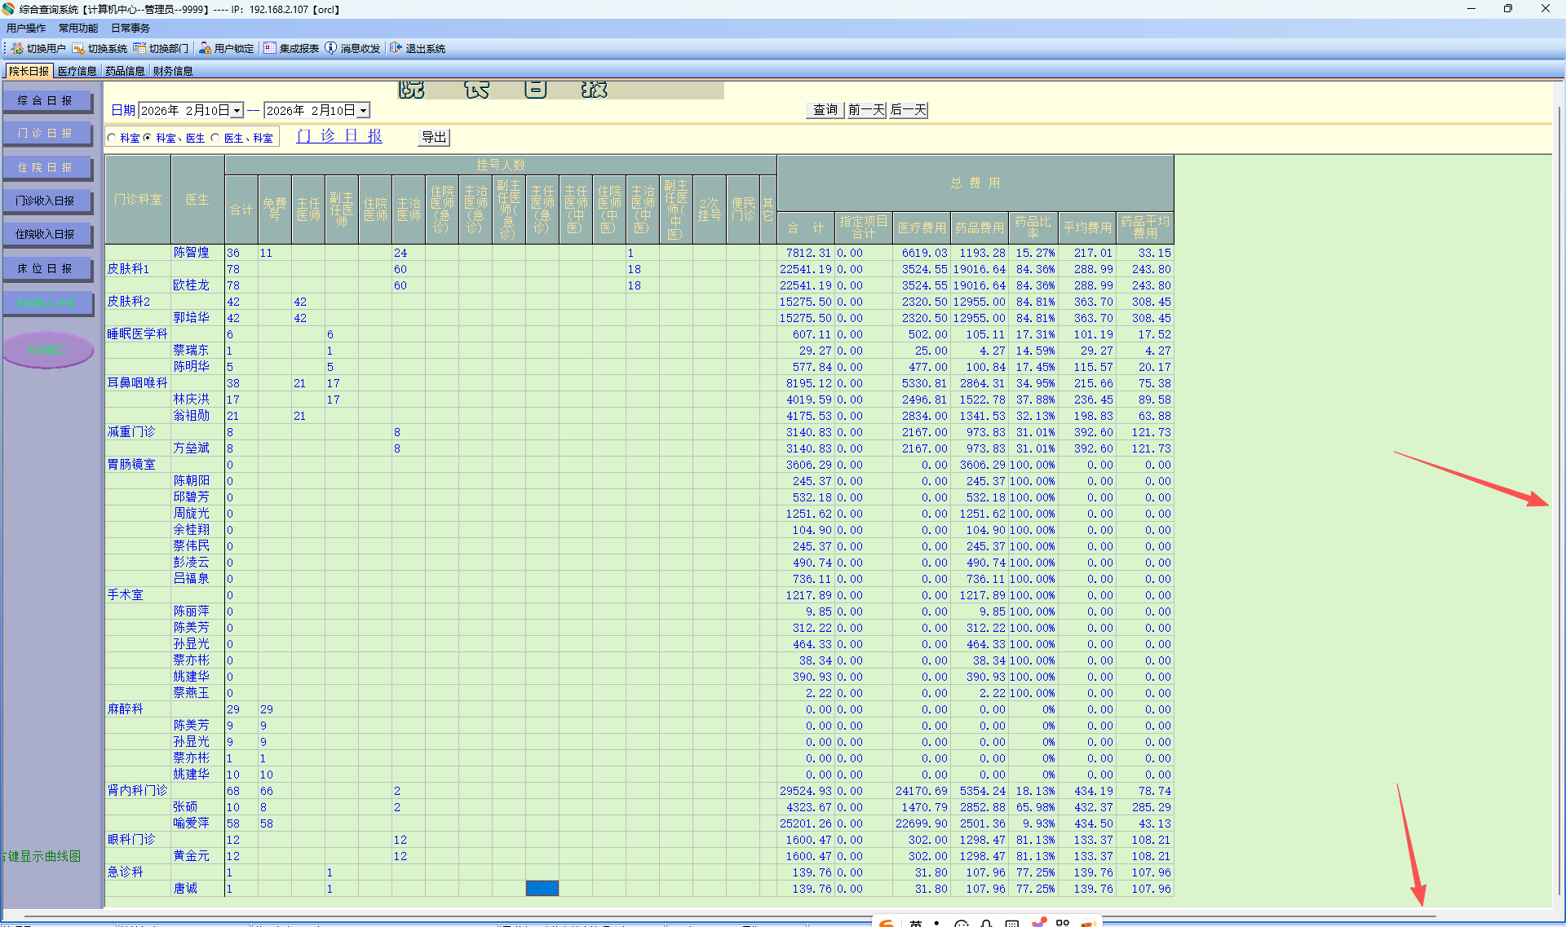Click the horizontal scrollbar below the table
Image resolution: width=1566 pixels, height=927 pixels.
point(734,916)
